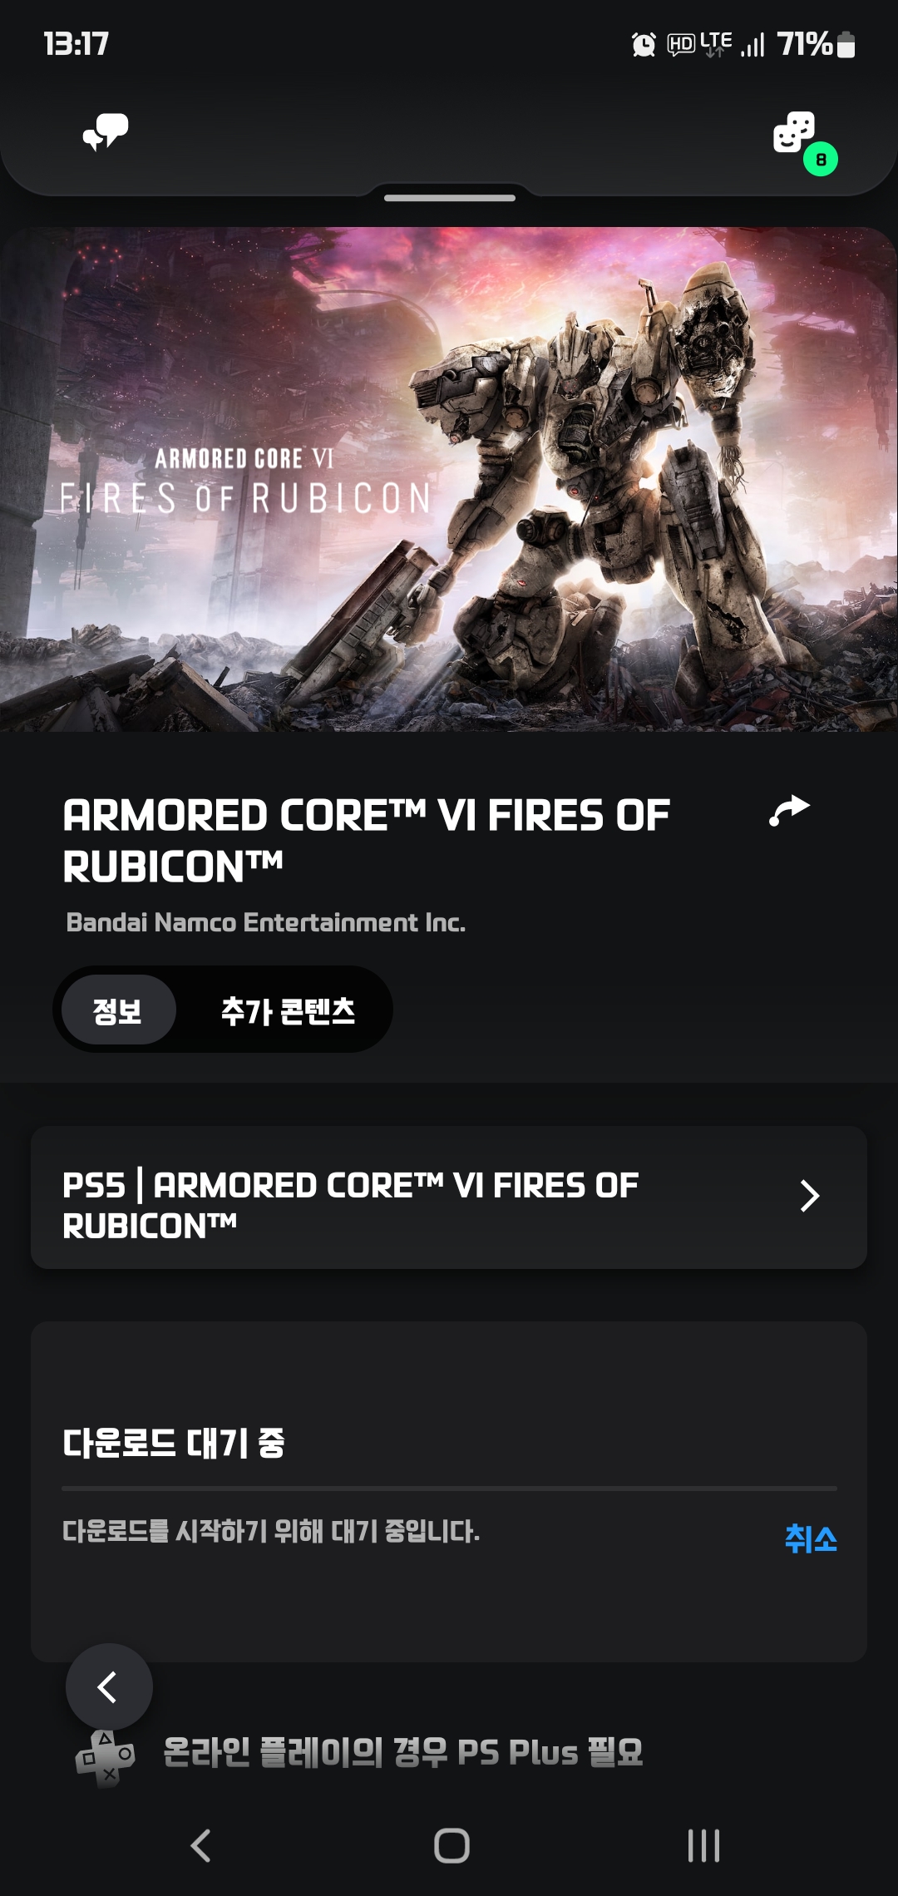The height and width of the screenshot is (1896, 898).
Task: Open the friends party icon
Action: click(794, 132)
